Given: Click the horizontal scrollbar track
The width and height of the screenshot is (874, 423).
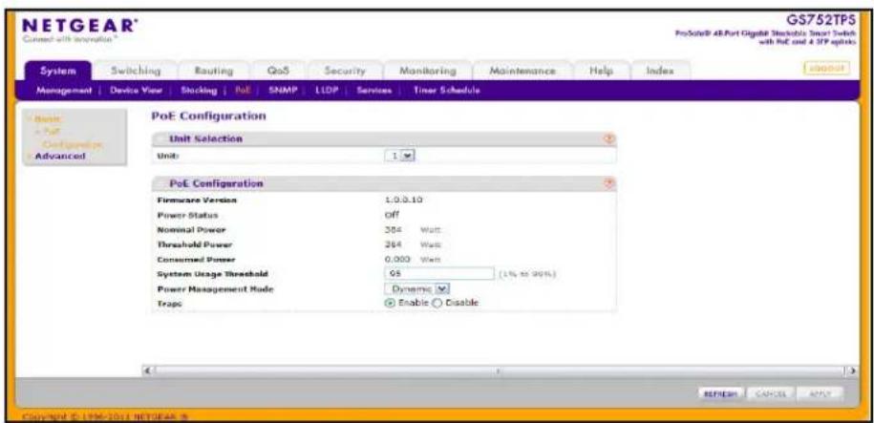Looking at the screenshot, I should coord(500,370).
